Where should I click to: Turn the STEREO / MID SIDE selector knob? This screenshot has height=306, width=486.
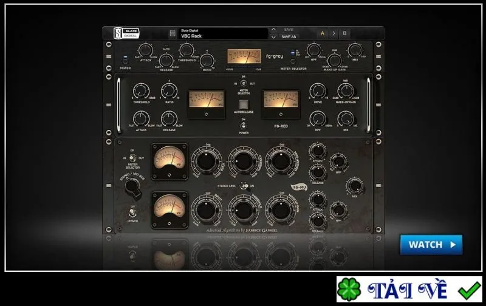click(x=132, y=187)
